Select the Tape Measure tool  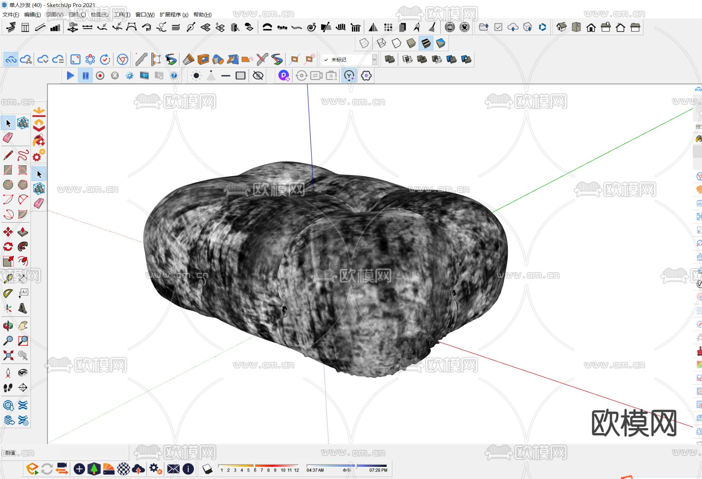point(8,278)
